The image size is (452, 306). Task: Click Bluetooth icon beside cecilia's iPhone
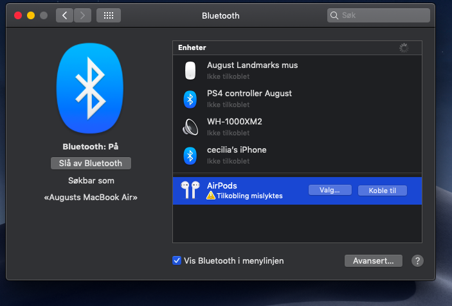[x=190, y=156]
